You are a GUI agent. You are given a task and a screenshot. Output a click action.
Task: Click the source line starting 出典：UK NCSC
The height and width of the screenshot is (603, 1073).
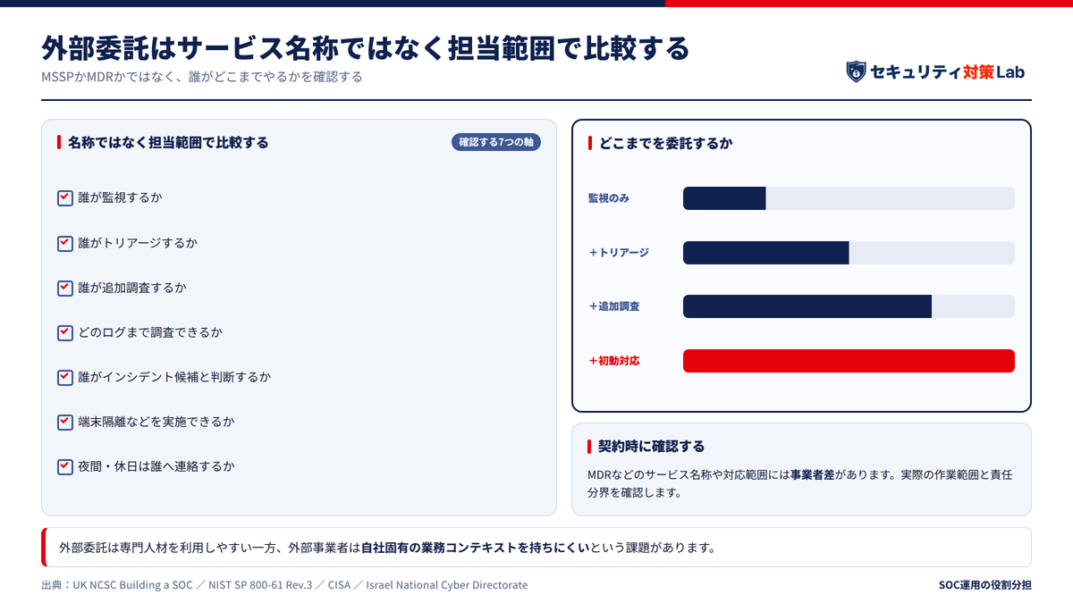tap(284, 585)
